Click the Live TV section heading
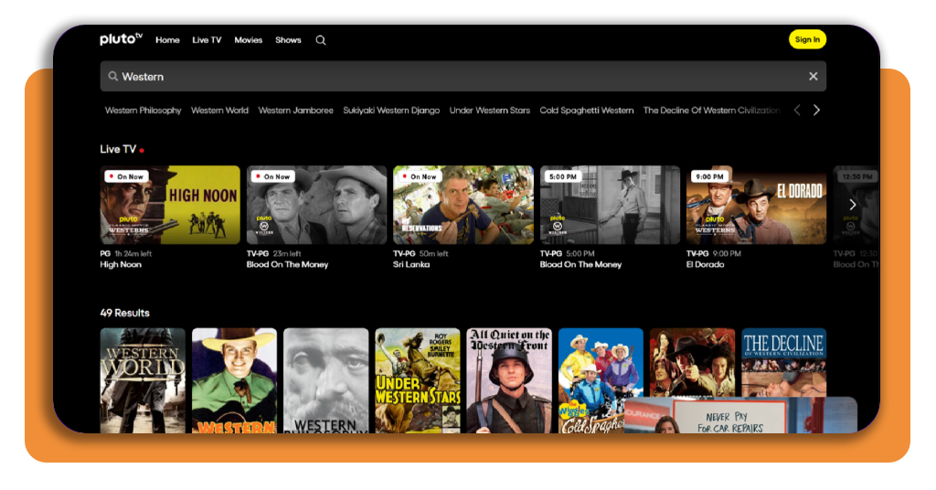 click(118, 149)
